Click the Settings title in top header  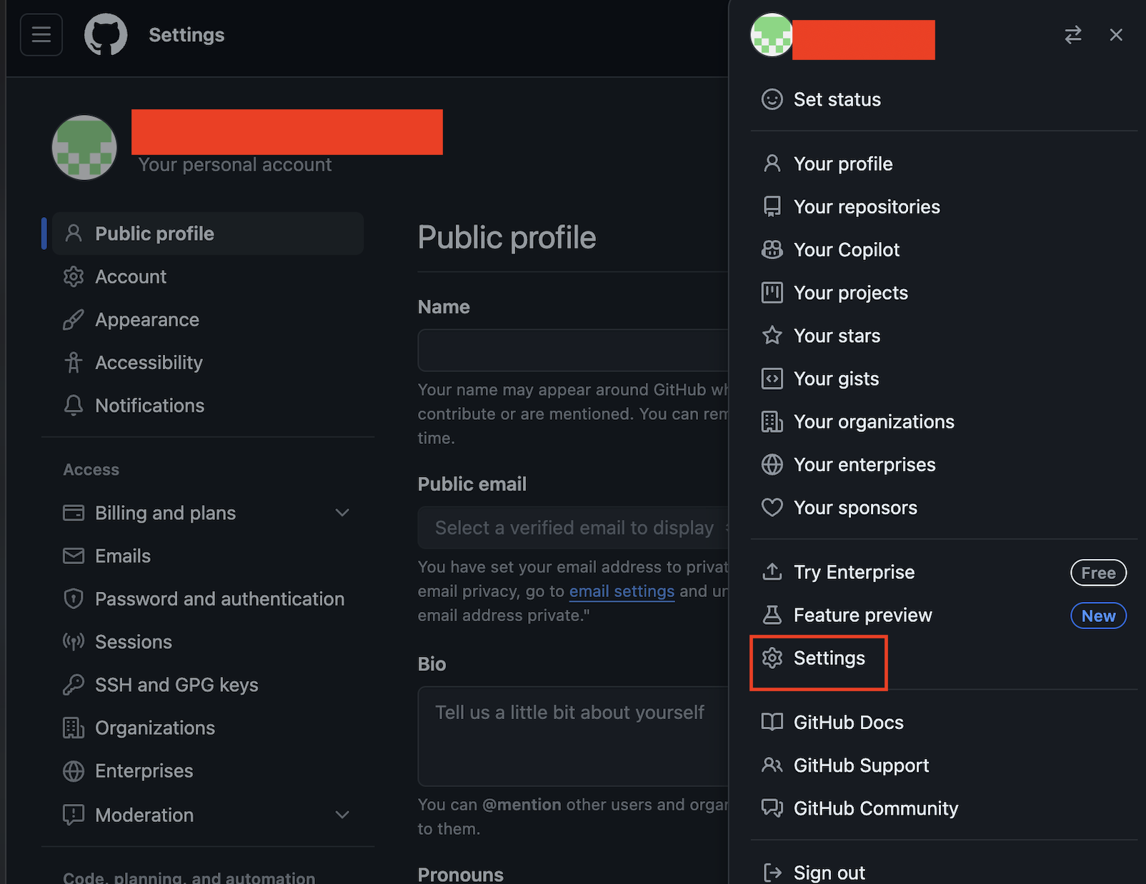coord(186,34)
